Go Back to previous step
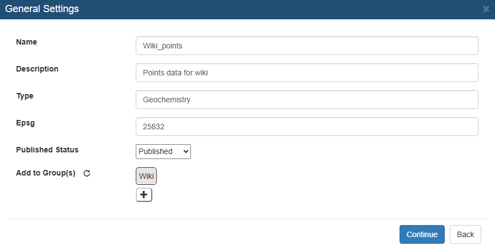The image size is (495, 252). [465, 234]
